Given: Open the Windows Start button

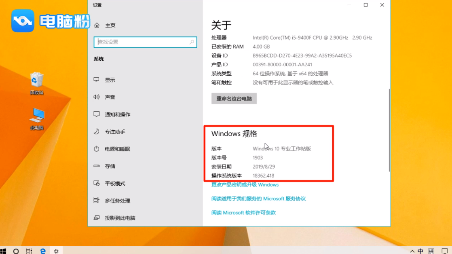Looking at the screenshot, I should coord(3,251).
